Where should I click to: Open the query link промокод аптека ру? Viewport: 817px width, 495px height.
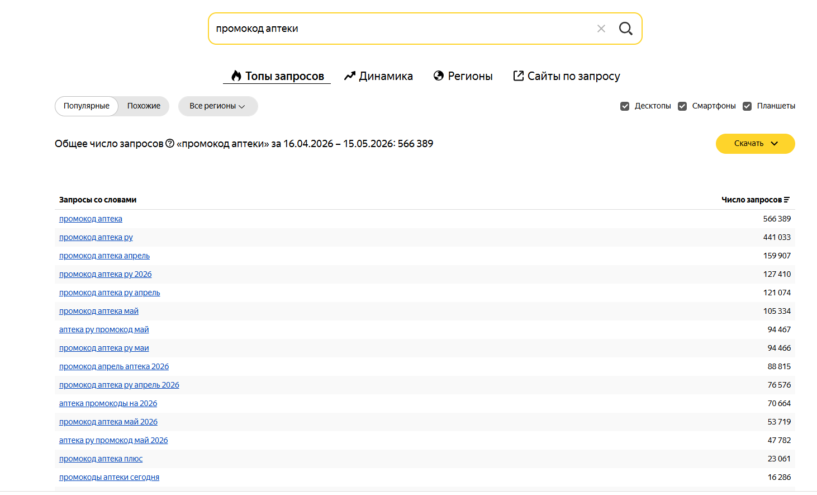tap(96, 237)
